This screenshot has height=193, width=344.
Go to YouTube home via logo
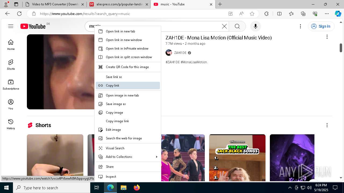tap(33, 26)
